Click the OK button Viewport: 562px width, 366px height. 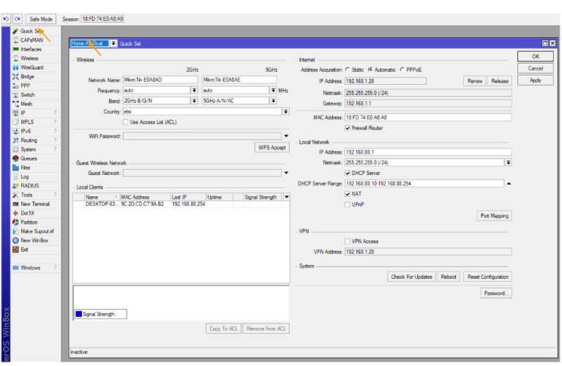[x=536, y=56]
